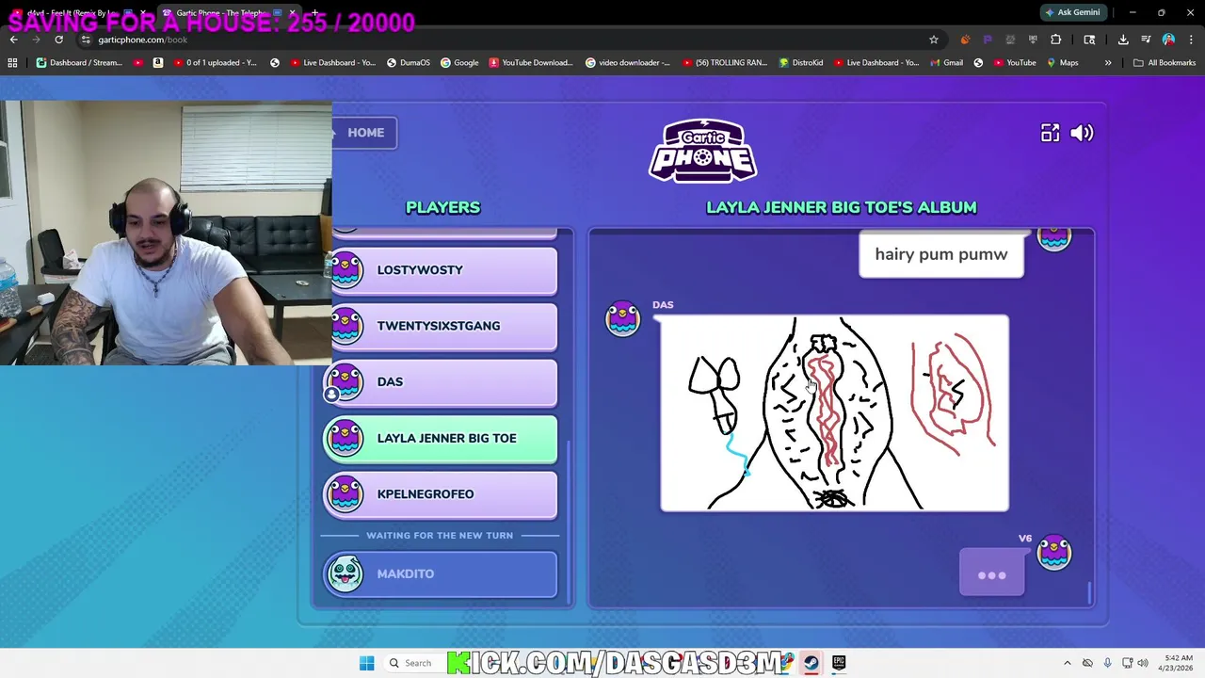The height and width of the screenshot is (678, 1205).
Task: Open the Windows Start menu
Action: [366, 663]
